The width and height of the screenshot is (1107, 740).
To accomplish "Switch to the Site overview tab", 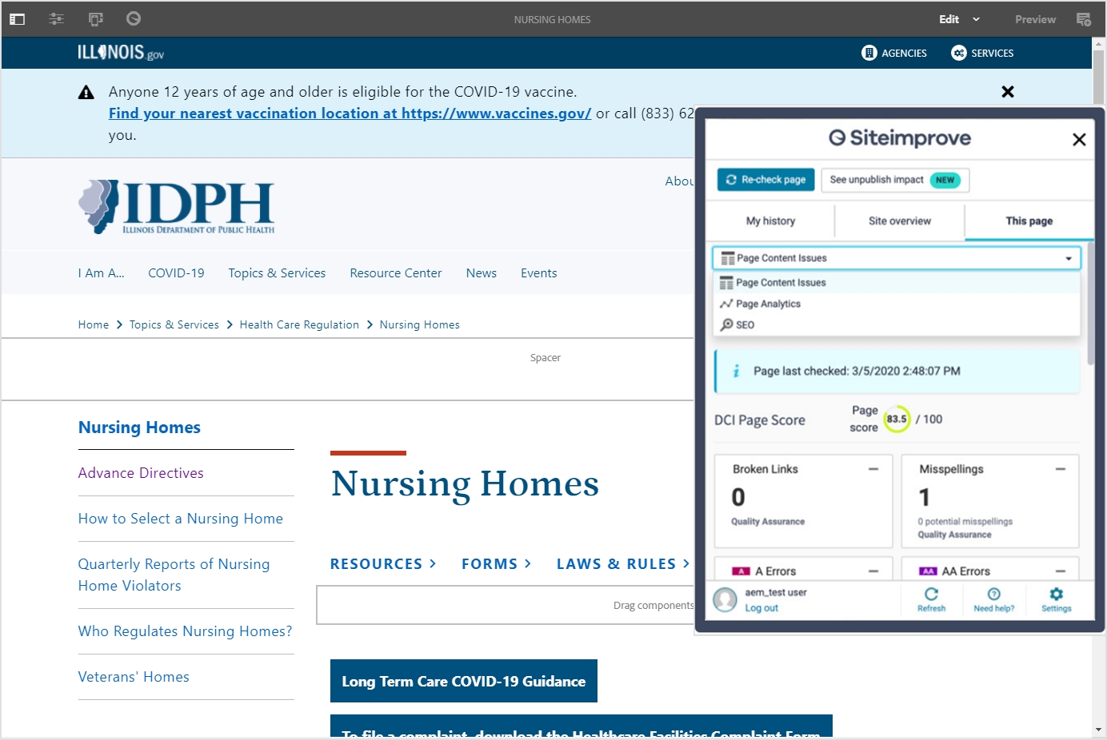I will point(900,221).
